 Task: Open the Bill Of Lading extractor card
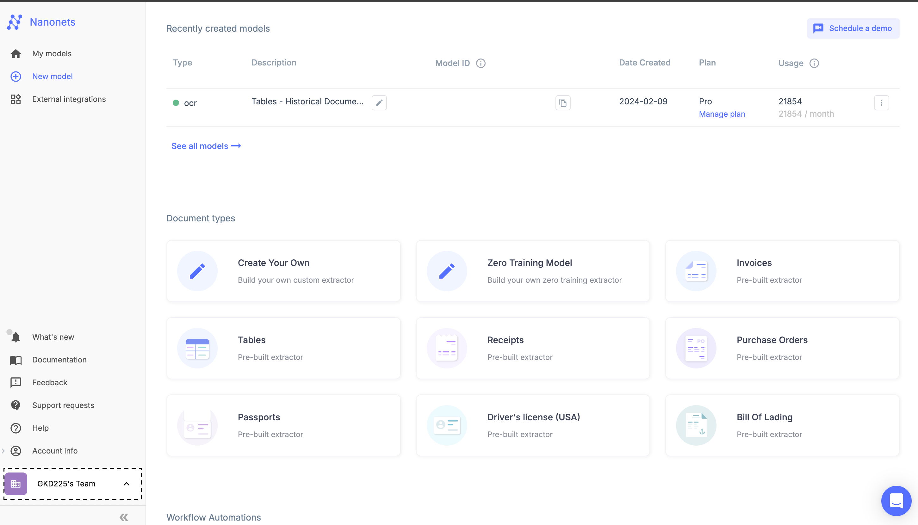point(782,425)
